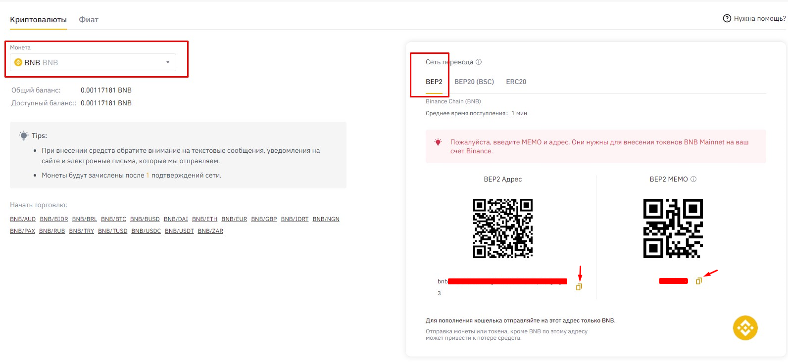Screen dimensions: 788x363
Task: Open the BNB/TRY trading pair
Action: pos(82,231)
